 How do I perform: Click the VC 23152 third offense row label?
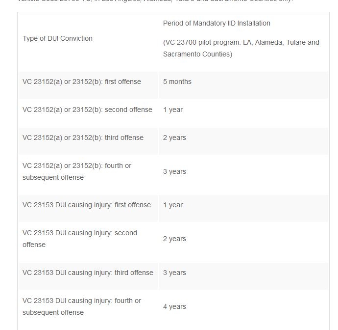(83, 137)
